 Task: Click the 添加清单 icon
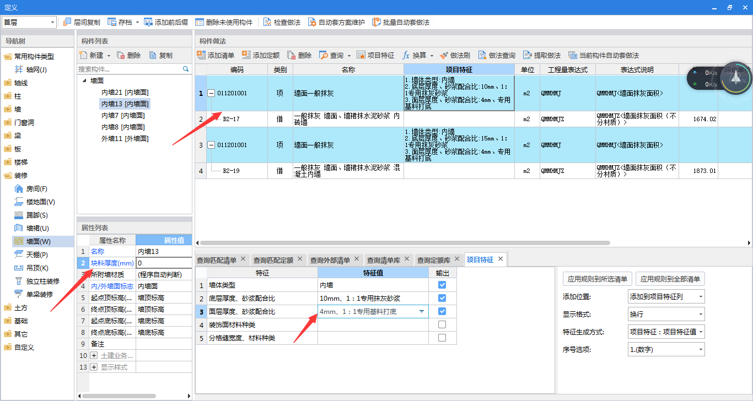pyautogui.click(x=201, y=55)
